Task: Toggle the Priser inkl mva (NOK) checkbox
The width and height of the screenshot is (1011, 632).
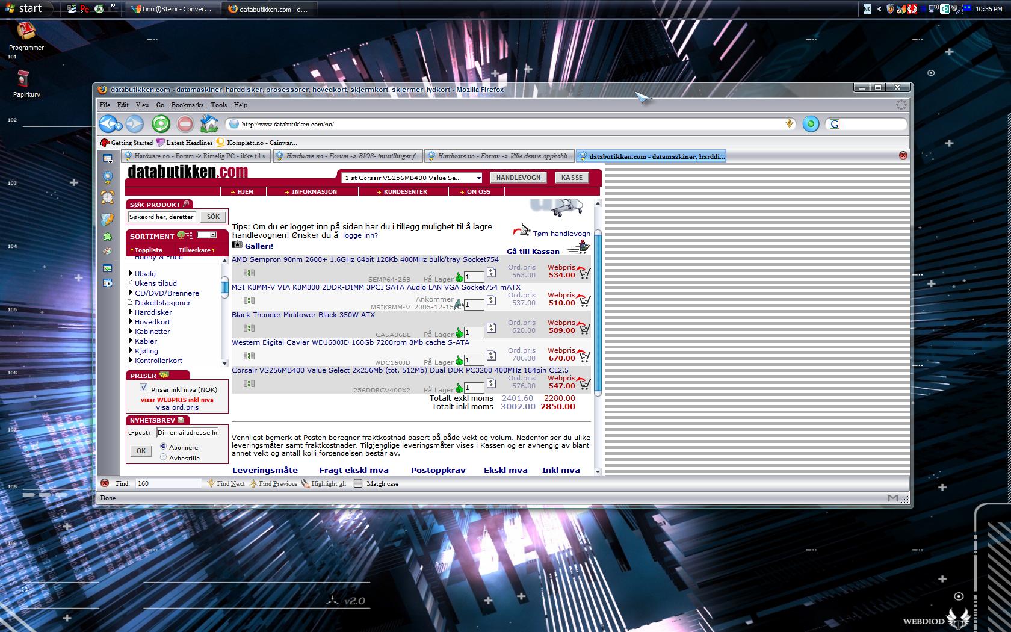Action: pos(143,388)
